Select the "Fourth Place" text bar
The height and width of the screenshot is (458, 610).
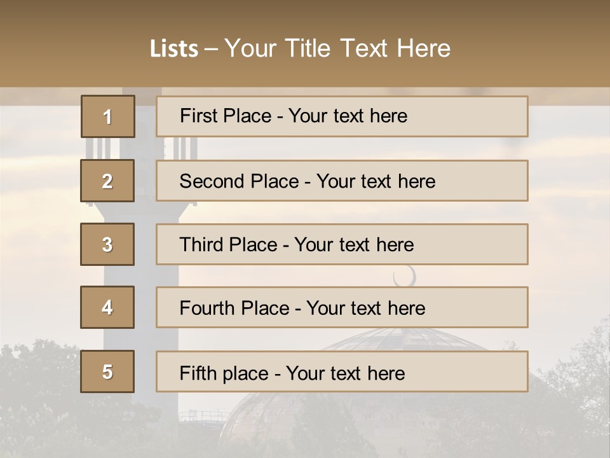click(342, 307)
